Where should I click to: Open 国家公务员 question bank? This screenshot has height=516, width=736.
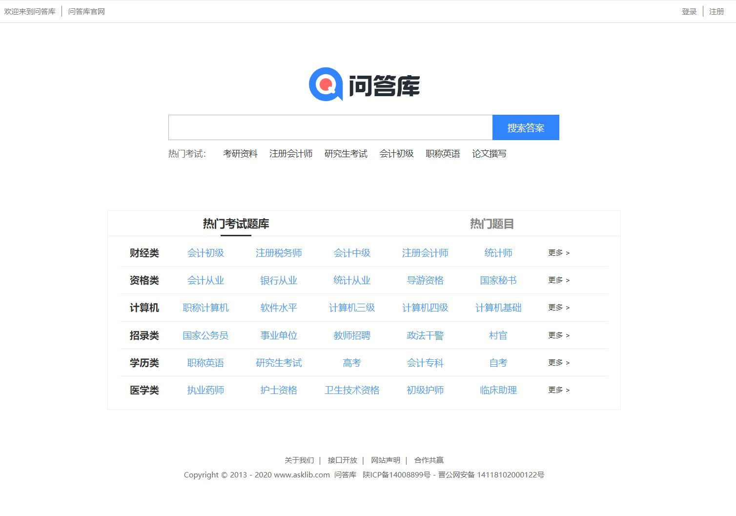tap(205, 335)
